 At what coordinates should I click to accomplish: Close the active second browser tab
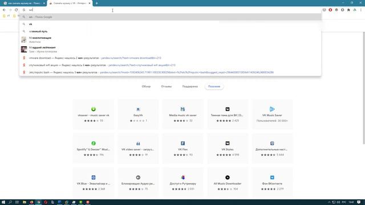tap(90, 3)
